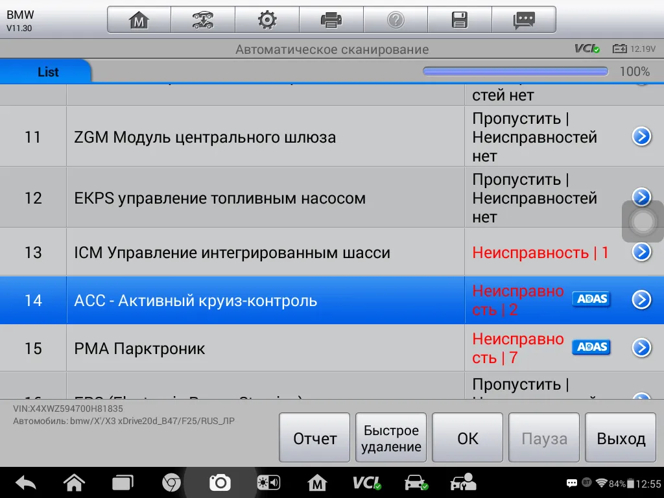The width and height of the screenshot is (664, 498).
Task: Click the ZGM status Пропустить | Неисправностей нет
Action: tap(534, 137)
